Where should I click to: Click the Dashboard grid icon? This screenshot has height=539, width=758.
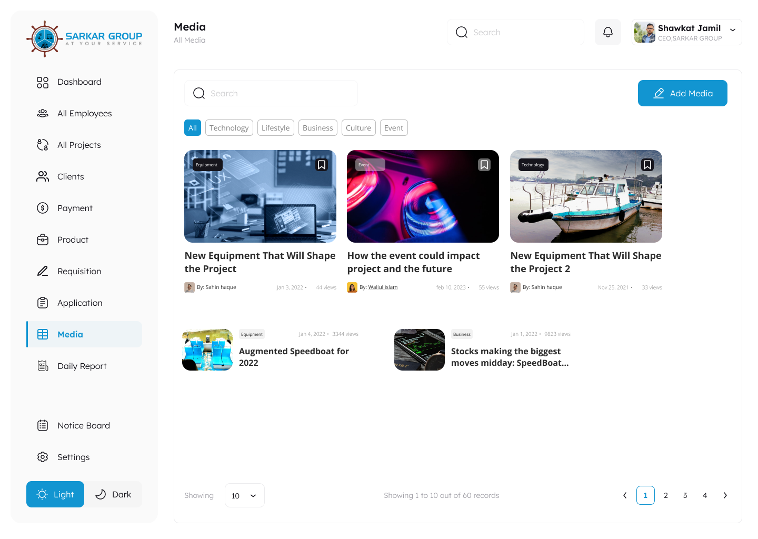tap(43, 83)
